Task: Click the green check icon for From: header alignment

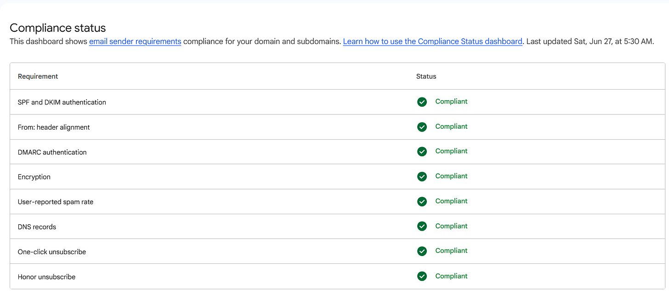Action: 422,127
